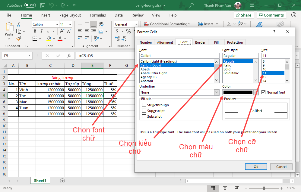The height and width of the screenshot is (192, 301).
Task: Click the Borders icon in Font group
Action: coord(35,39)
